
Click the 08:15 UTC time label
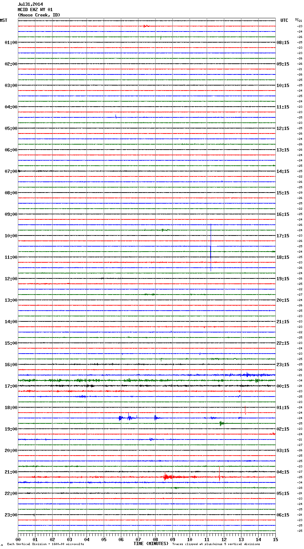pyautogui.click(x=283, y=43)
